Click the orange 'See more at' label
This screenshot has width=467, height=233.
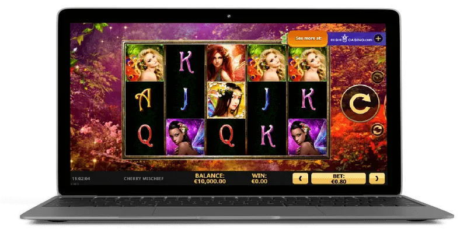coord(307,38)
